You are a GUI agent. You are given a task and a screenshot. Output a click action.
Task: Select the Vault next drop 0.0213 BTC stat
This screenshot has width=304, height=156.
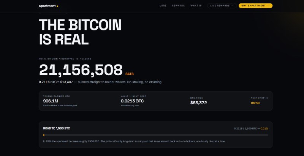click(x=134, y=101)
